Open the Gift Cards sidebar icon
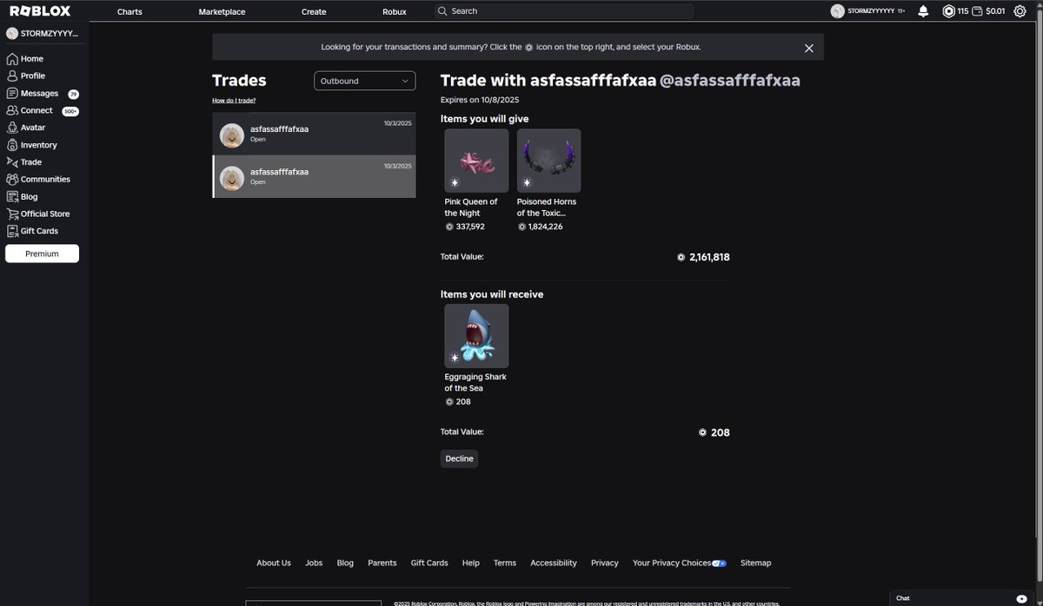Screen dimensions: 1043x606 pyautogui.click(x=12, y=231)
